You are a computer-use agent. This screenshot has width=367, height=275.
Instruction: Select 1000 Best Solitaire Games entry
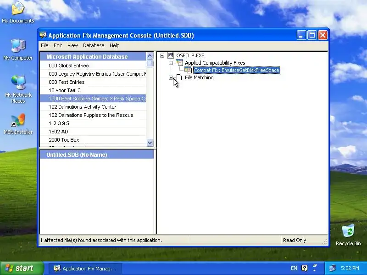(93, 99)
